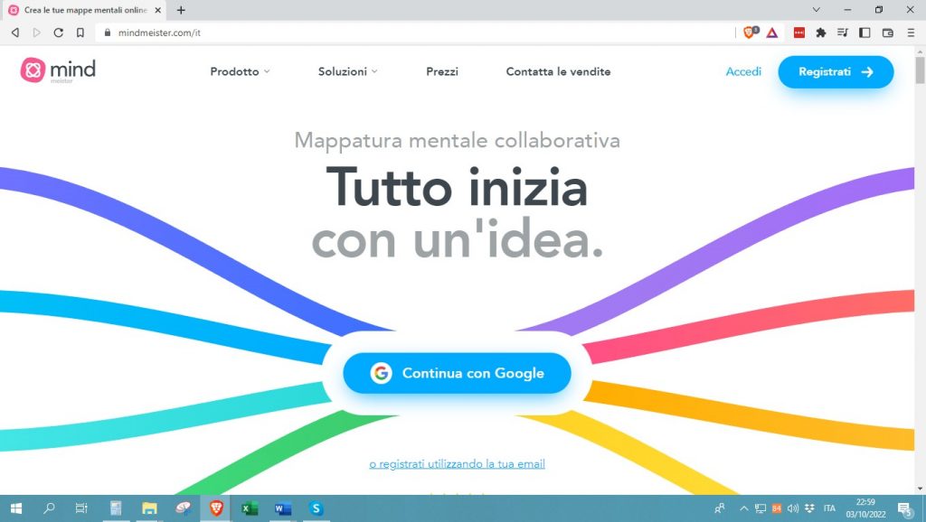
Task: Launch Excel from the taskbar
Action: 249,508
